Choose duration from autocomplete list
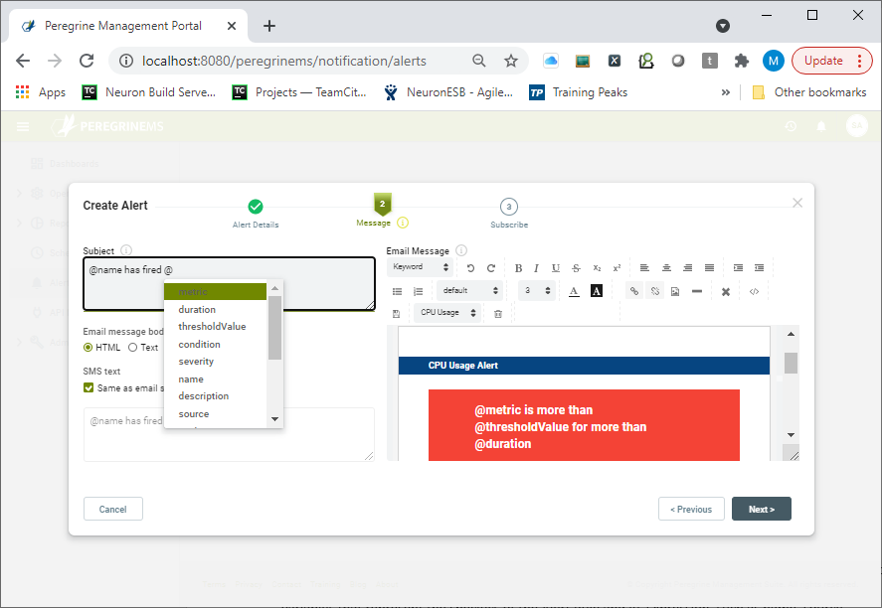The width and height of the screenshot is (882, 608). coord(215,310)
